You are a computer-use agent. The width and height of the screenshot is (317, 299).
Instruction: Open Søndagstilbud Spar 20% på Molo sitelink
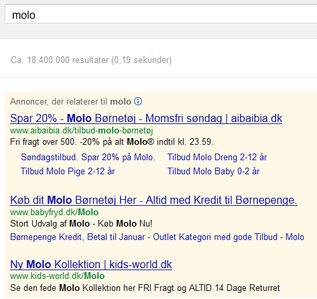coord(88,158)
